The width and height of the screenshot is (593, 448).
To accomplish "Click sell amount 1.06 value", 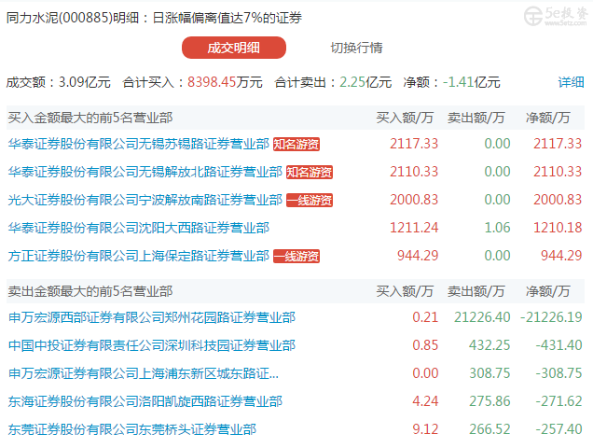I will (497, 228).
